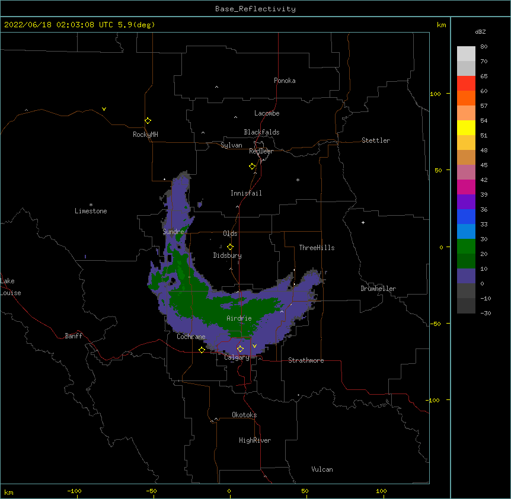Viewport: 511px width, 499px height.
Task: Click the RedDeer city label
Action: [x=261, y=151]
